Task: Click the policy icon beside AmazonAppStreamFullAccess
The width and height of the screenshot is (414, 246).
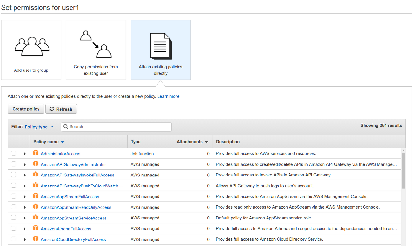Action: (36, 196)
